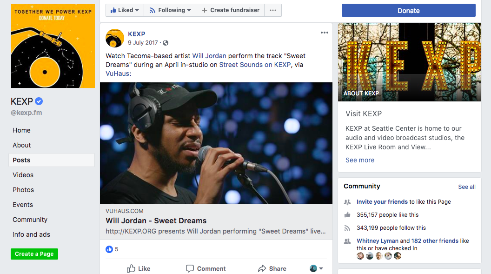Image resolution: width=491 pixels, height=274 pixels.
Task: Click the @kexp.fm handle
Action: point(27,113)
